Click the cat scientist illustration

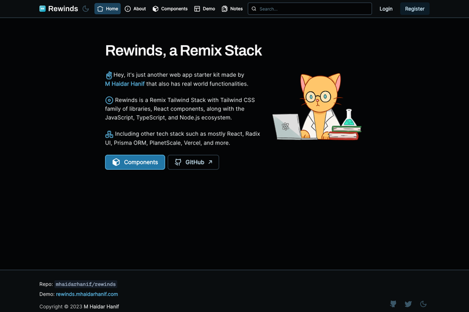click(317, 107)
